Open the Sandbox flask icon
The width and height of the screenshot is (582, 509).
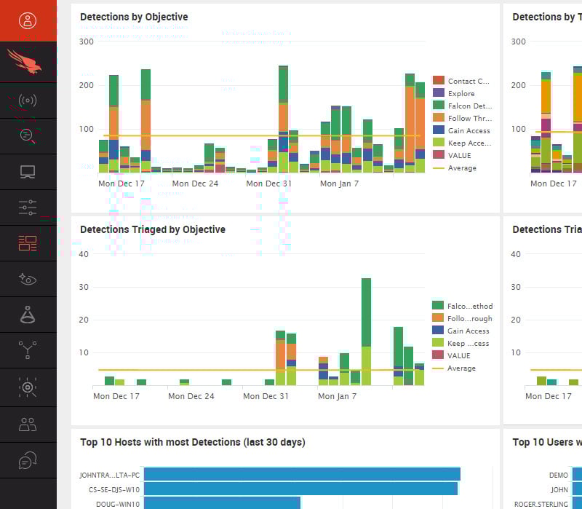tap(28, 315)
